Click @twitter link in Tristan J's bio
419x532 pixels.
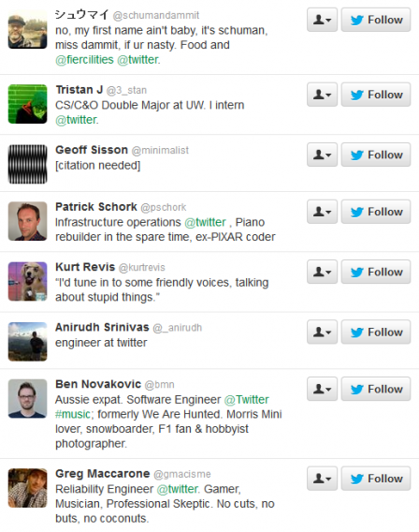point(76,120)
